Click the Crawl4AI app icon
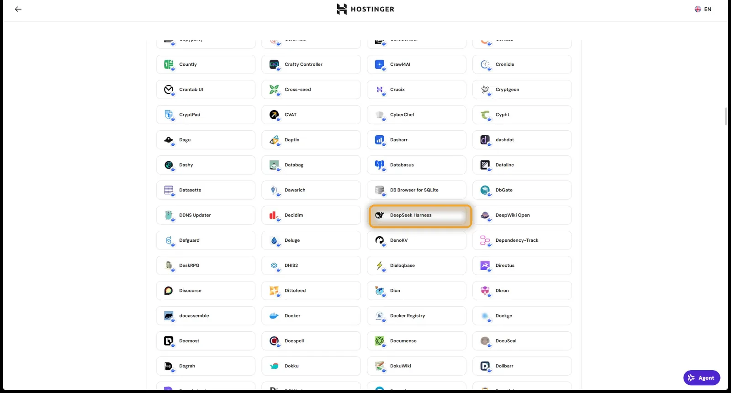This screenshot has height=393, width=731. click(x=380, y=64)
